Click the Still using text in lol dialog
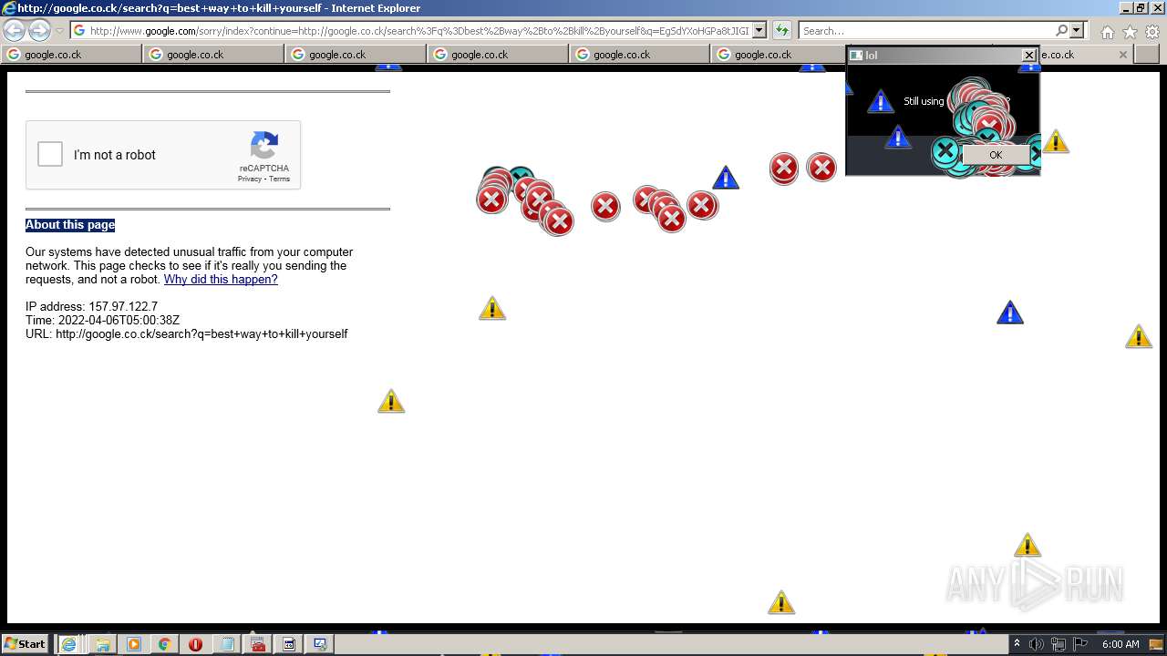 coord(924,101)
